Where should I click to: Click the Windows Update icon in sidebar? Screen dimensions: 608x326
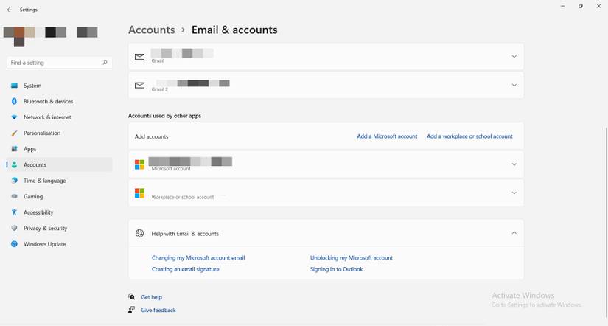[14, 244]
